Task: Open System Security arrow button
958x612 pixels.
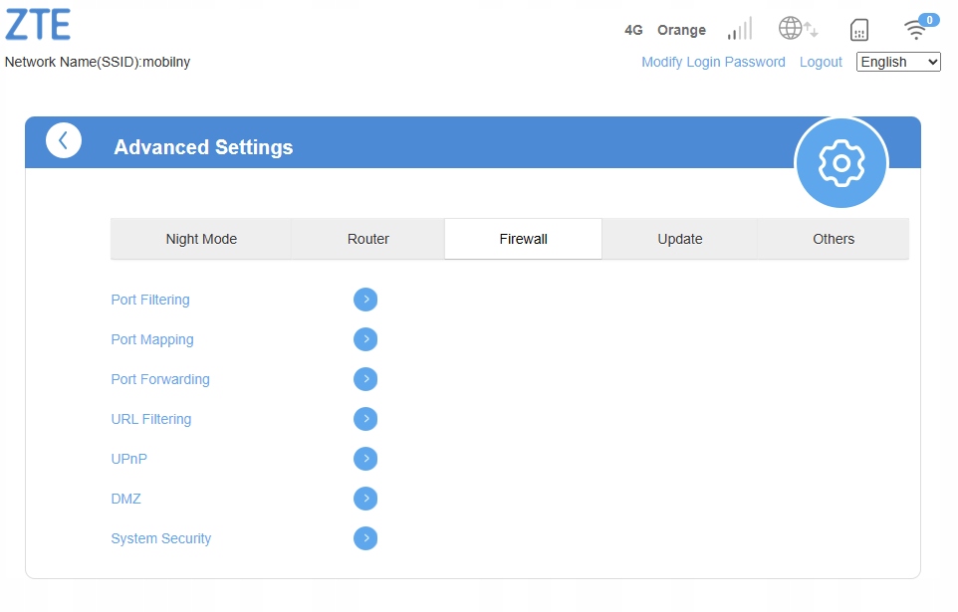Action: coord(365,538)
